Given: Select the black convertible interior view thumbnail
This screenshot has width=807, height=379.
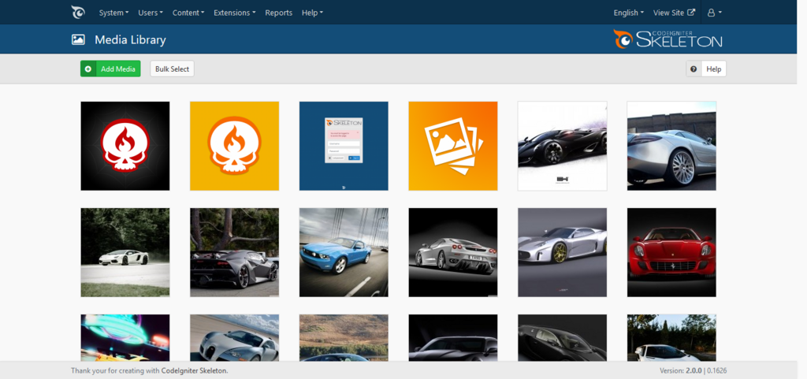Looking at the screenshot, I should pos(562,337).
